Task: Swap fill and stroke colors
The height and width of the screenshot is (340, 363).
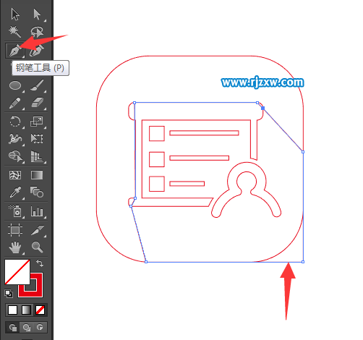Action: (40, 263)
